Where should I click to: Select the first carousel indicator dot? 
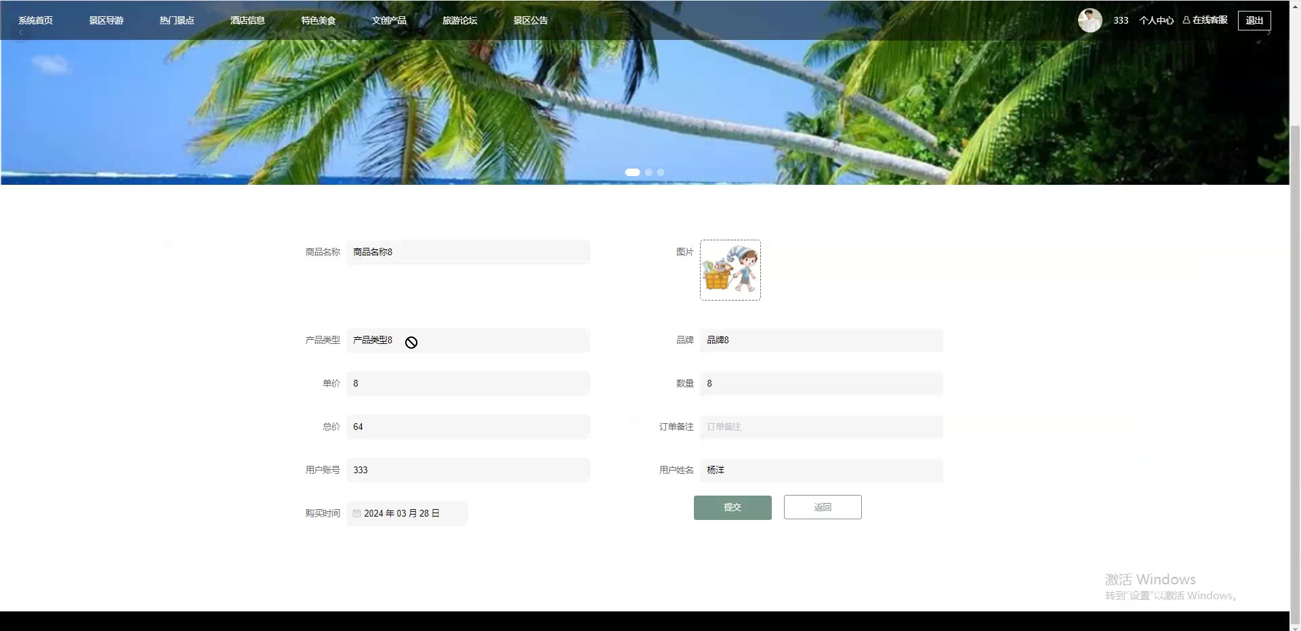coord(632,172)
